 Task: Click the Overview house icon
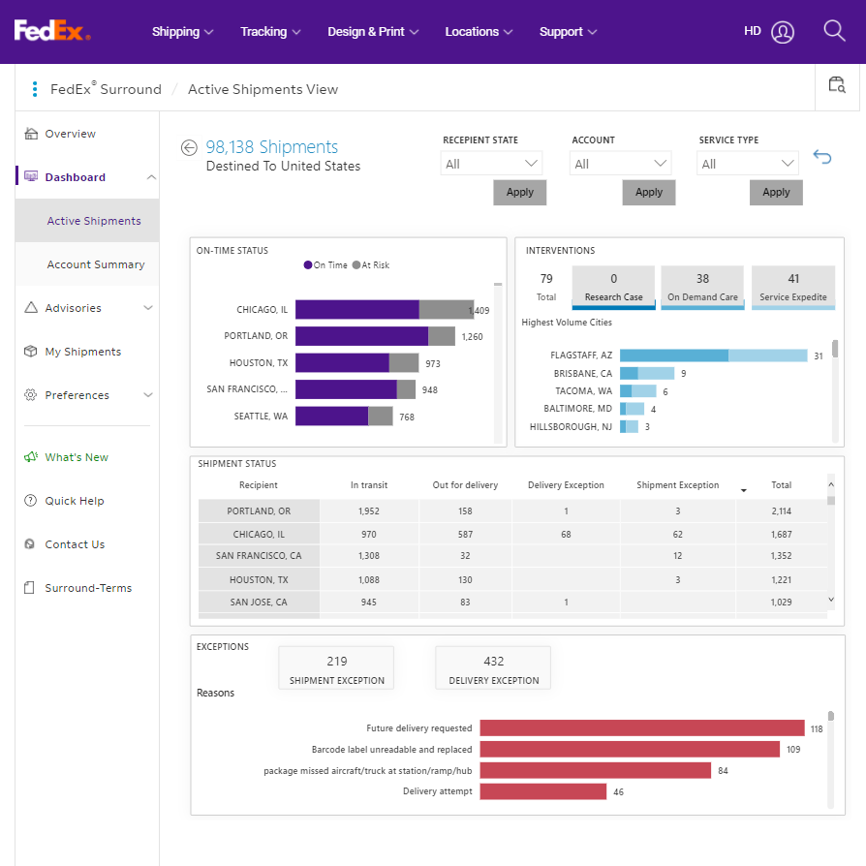click(31, 134)
